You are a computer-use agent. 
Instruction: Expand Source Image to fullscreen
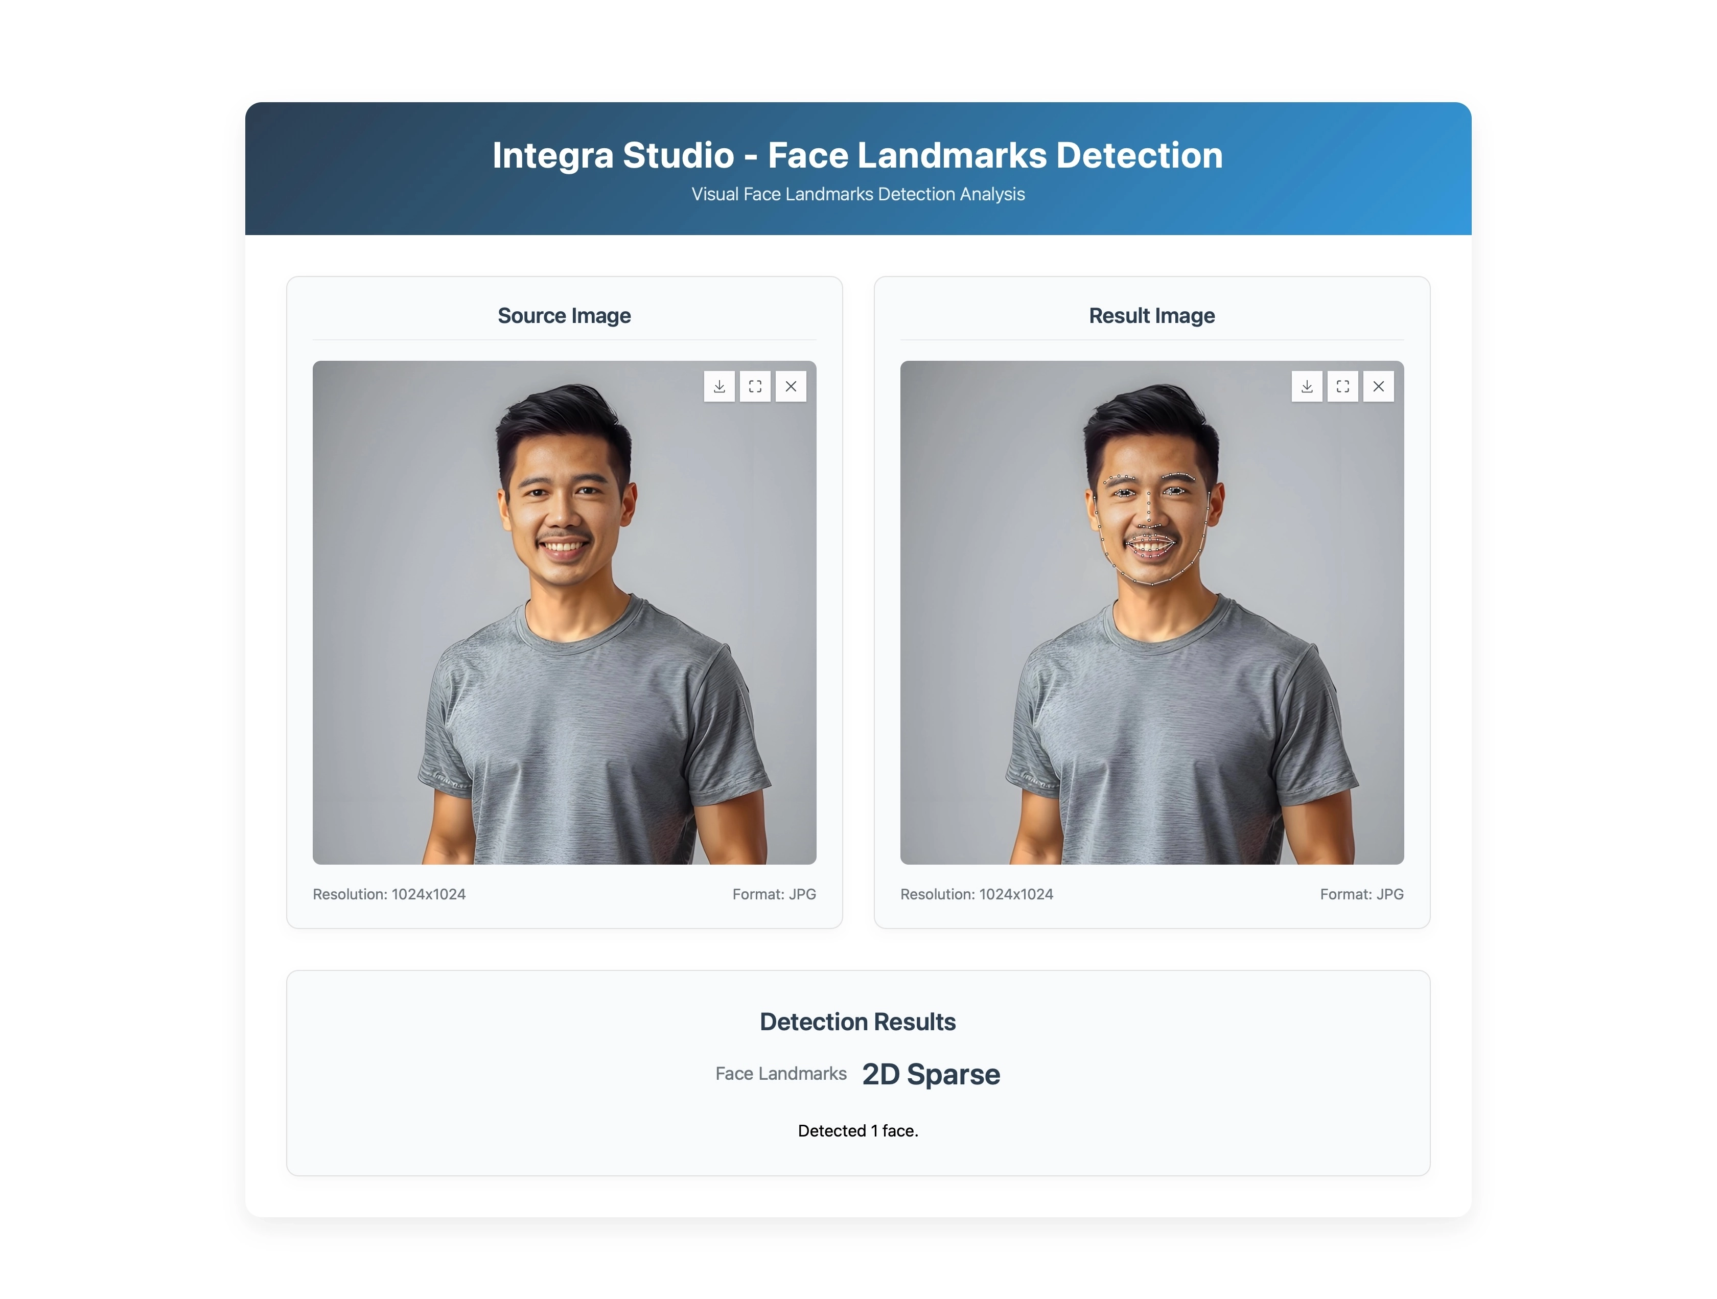(755, 387)
